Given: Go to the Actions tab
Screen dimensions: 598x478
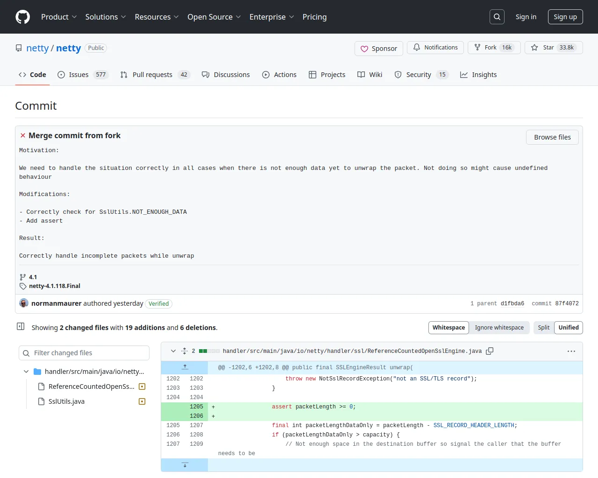Looking at the screenshot, I should [279, 75].
